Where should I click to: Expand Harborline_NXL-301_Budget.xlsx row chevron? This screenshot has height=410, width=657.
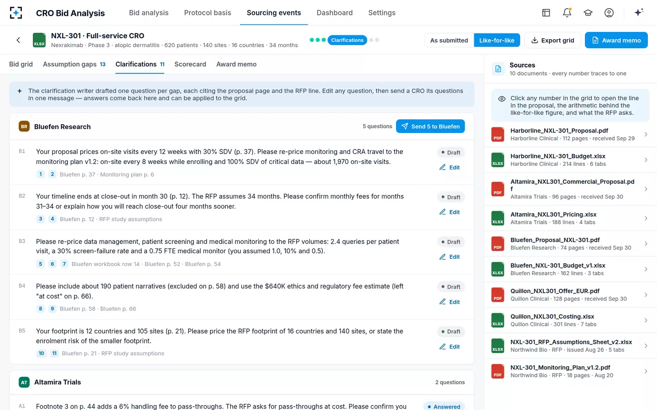pyautogui.click(x=646, y=160)
